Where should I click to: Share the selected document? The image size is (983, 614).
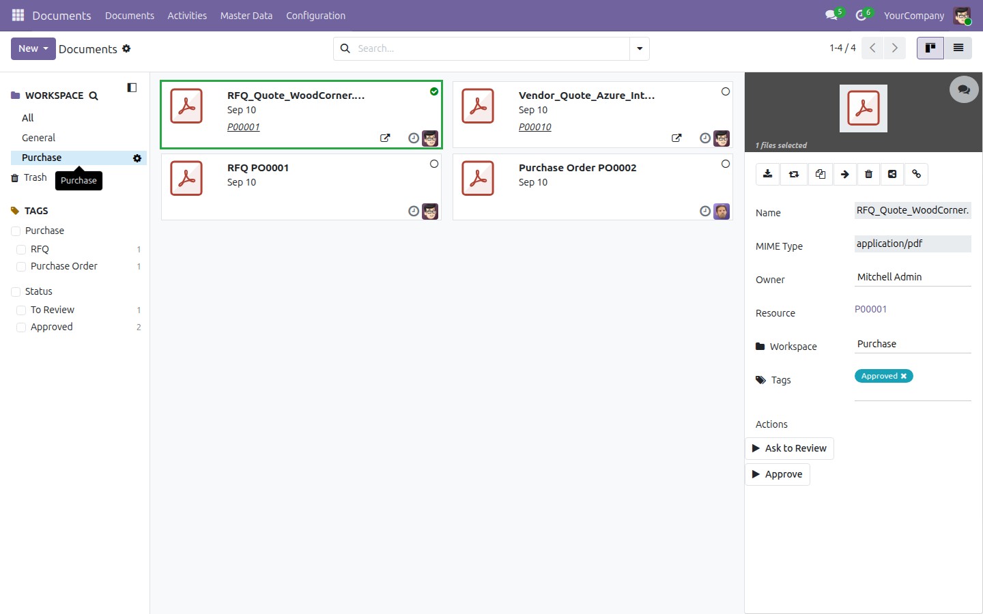tap(892, 174)
